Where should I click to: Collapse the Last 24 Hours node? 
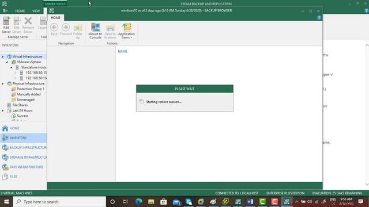2,110
